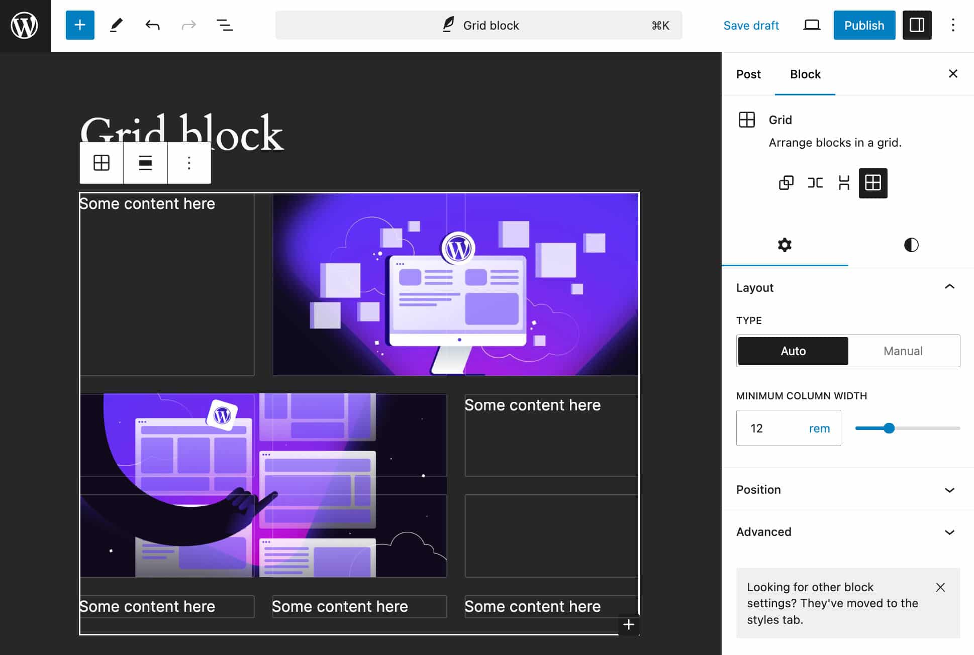
Task: Expand the Position panel
Action: (x=949, y=490)
